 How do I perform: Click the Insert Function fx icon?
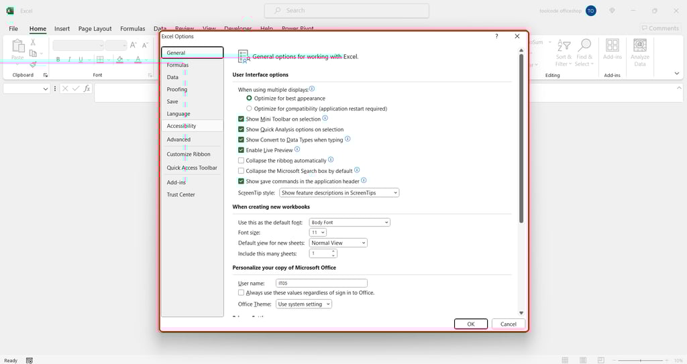[87, 88]
